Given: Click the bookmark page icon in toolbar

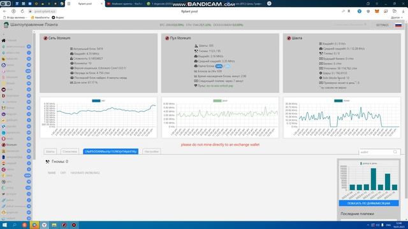Looking at the screenshot, I should [x=349, y=11].
